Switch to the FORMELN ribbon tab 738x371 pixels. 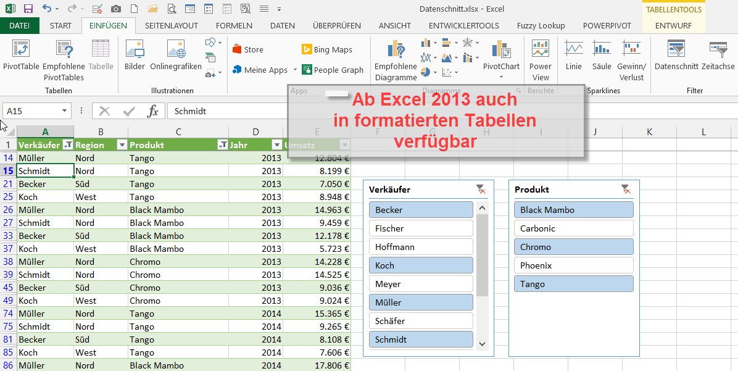pos(234,26)
